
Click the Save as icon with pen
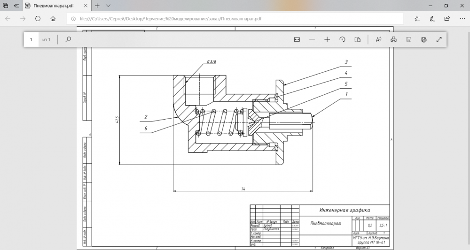pos(424,40)
